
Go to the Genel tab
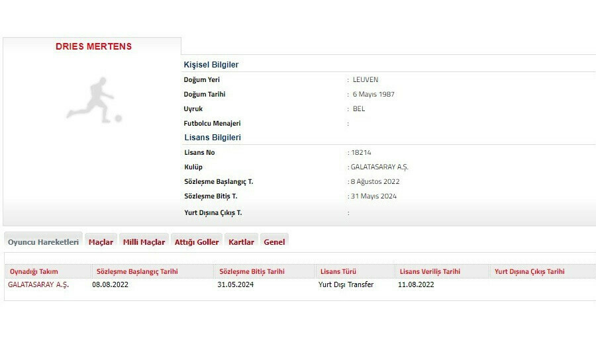pos(274,242)
